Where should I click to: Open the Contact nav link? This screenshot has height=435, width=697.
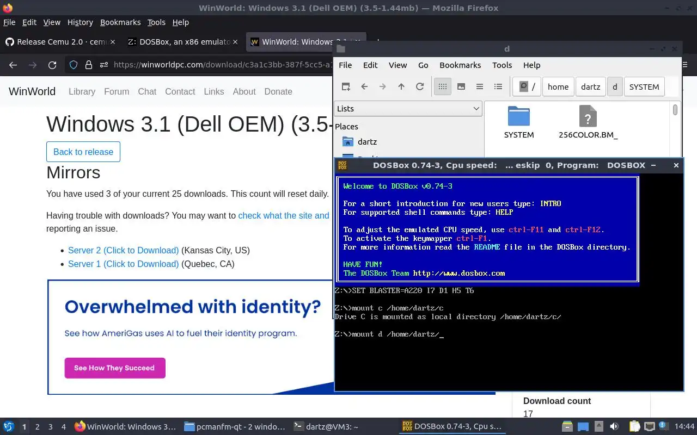pos(180,91)
